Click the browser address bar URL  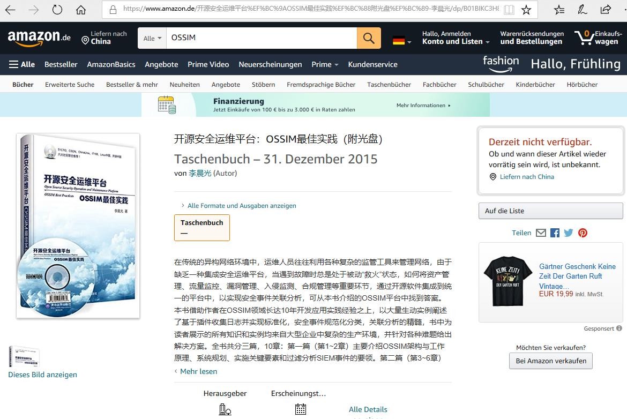tap(310, 9)
